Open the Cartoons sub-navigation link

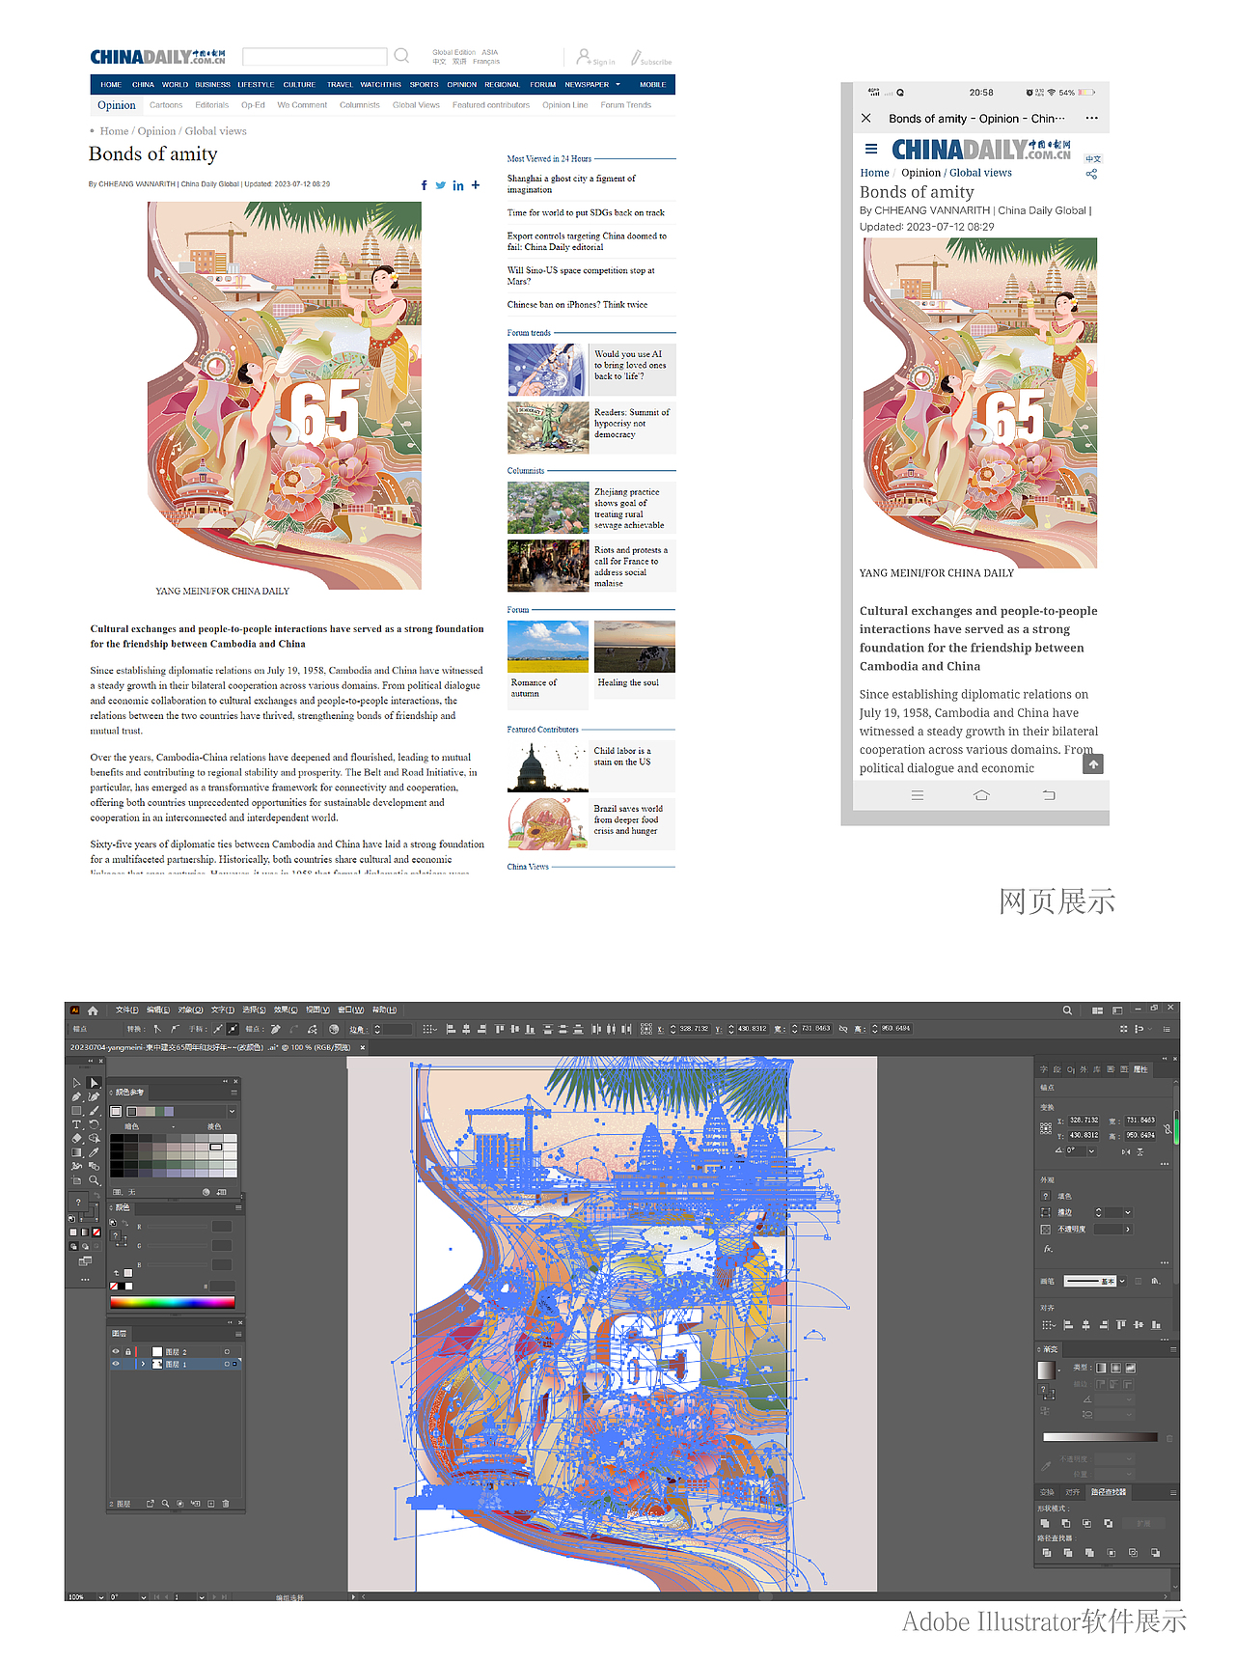click(166, 105)
